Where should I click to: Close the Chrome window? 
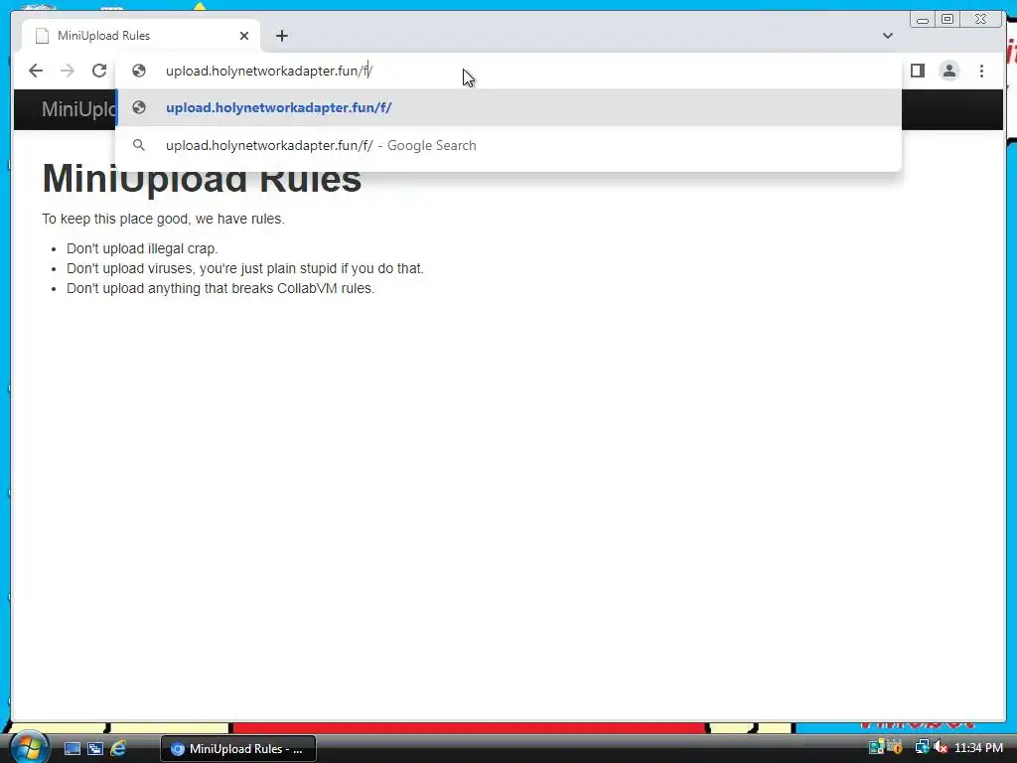click(x=981, y=20)
